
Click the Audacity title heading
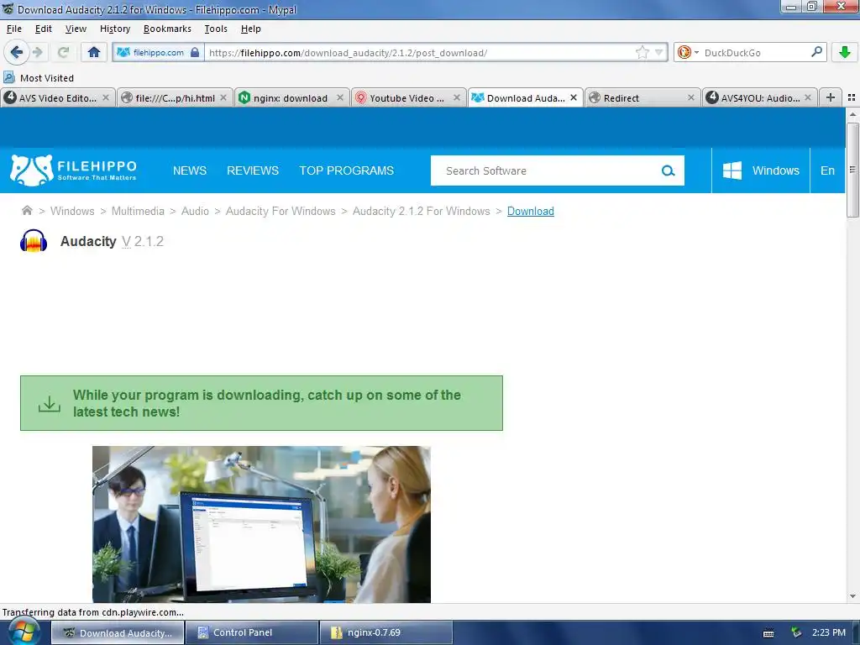pyautogui.click(x=88, y=241)
